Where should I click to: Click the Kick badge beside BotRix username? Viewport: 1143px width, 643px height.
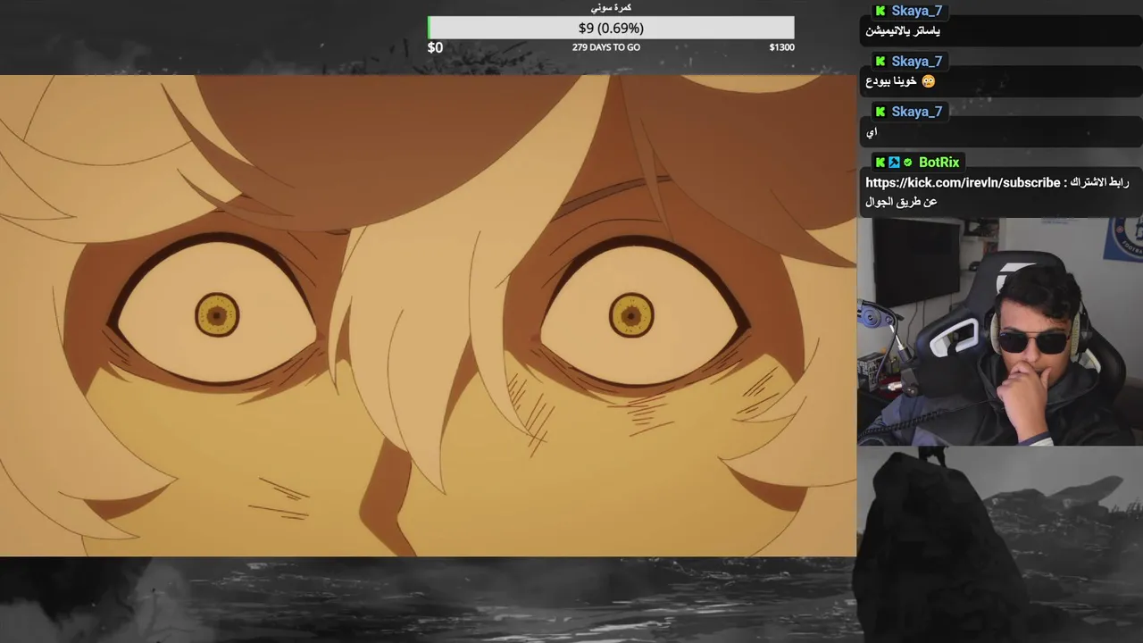[x=880, y=163]
